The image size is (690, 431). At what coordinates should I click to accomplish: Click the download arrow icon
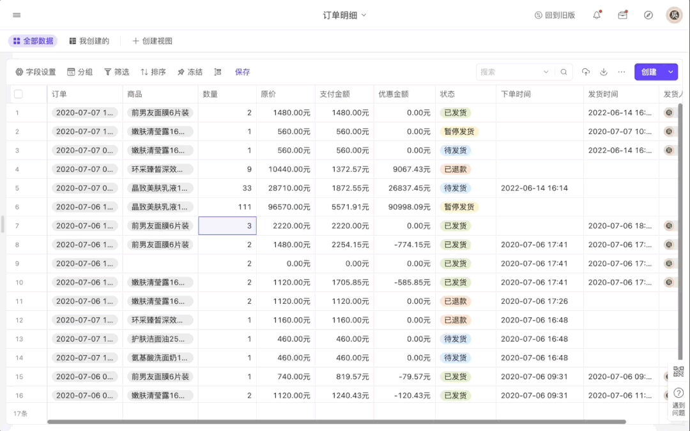[604, 72]
